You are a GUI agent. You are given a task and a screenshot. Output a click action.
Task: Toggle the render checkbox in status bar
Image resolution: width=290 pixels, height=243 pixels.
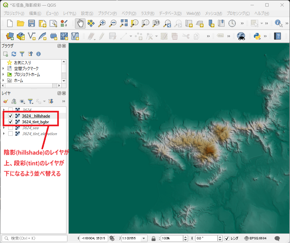(x=227, y=238)
